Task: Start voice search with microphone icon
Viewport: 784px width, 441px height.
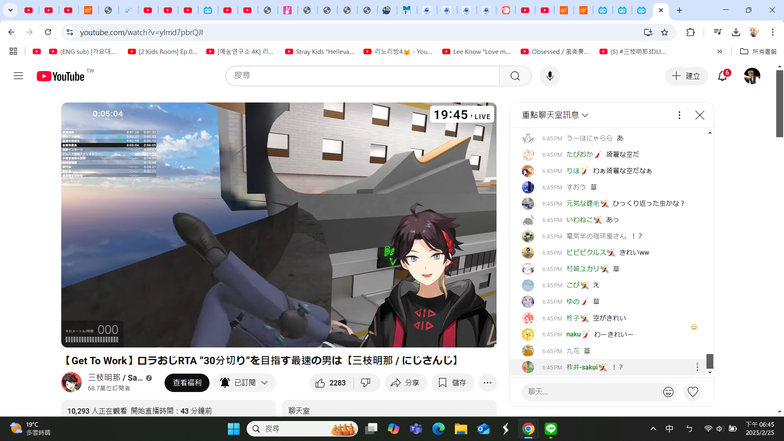Action: 550,76
